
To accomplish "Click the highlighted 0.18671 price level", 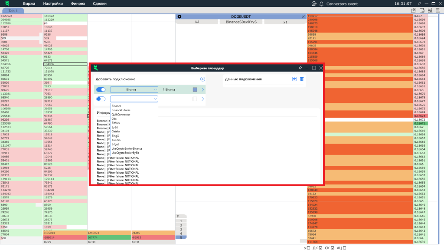I will (x=420, y=124).
